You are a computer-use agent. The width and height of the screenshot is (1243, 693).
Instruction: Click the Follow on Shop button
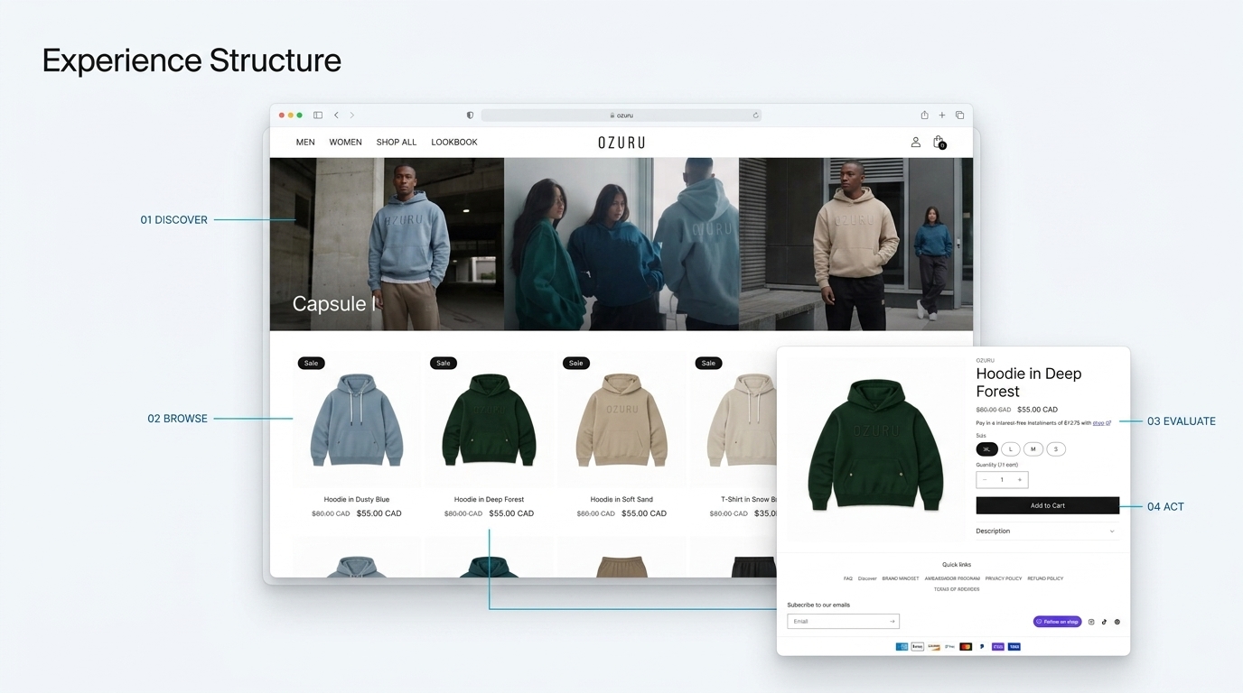(1058, 622)
